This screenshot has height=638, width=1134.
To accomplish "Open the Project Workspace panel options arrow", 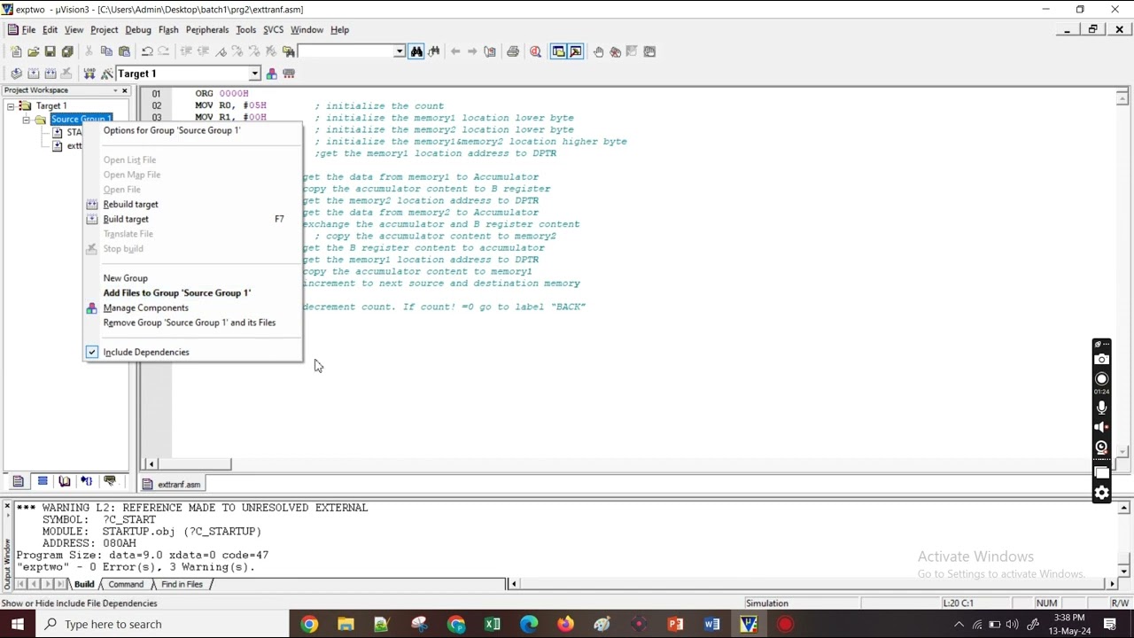I will coord(114,90).
